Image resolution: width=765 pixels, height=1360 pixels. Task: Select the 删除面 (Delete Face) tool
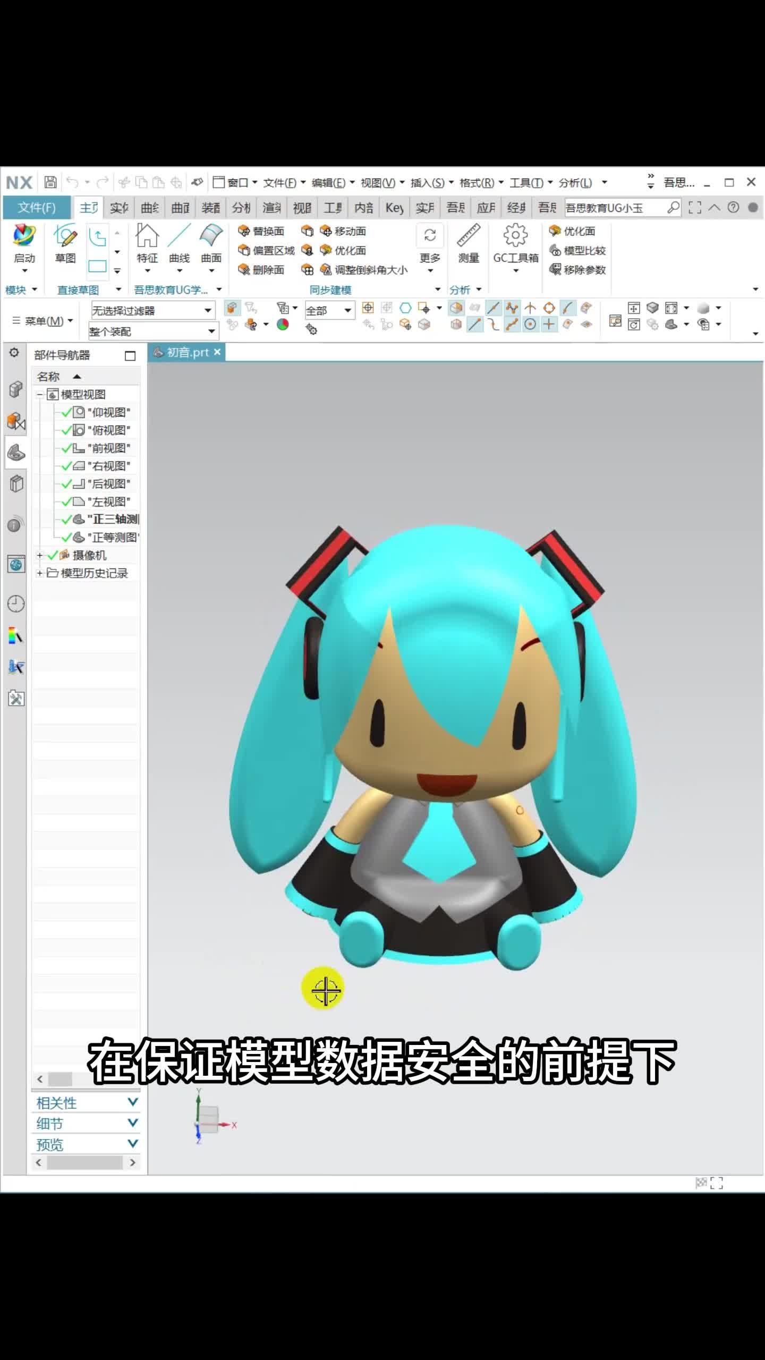tap(261, 270)
